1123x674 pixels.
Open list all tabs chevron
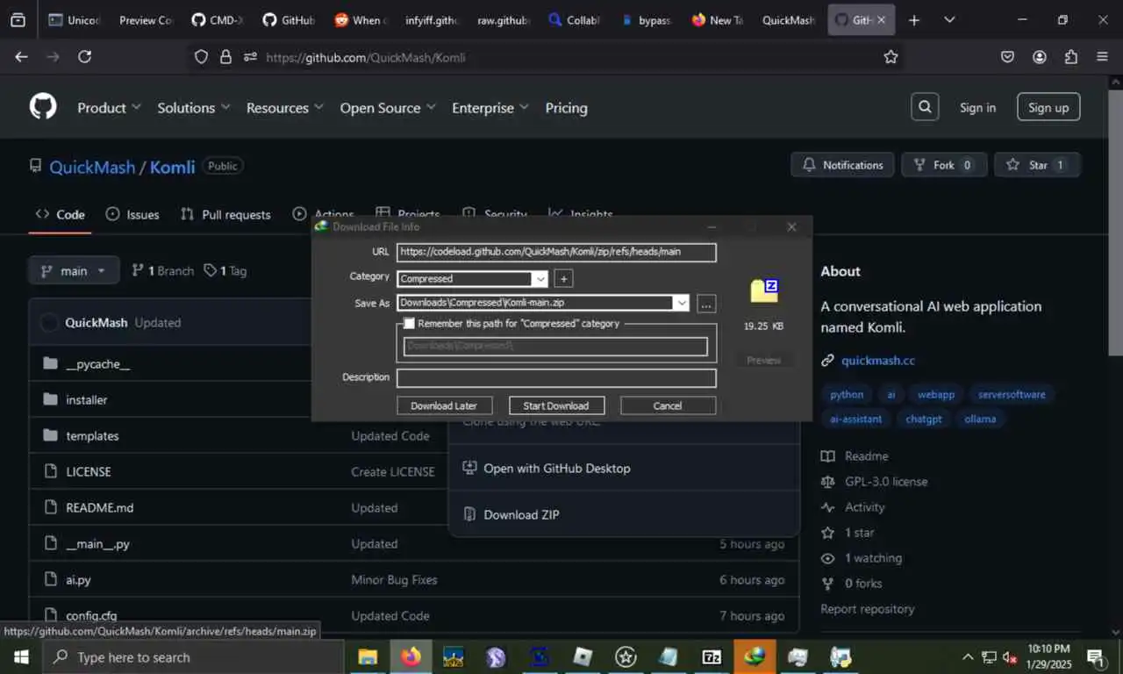click(949, 19)
